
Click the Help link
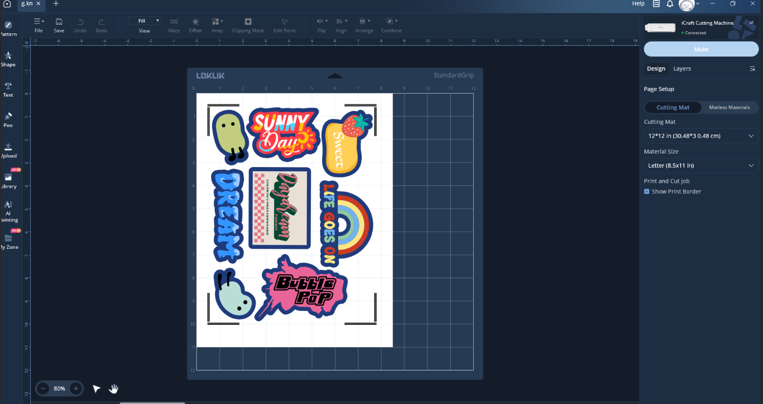coord(638,4)
